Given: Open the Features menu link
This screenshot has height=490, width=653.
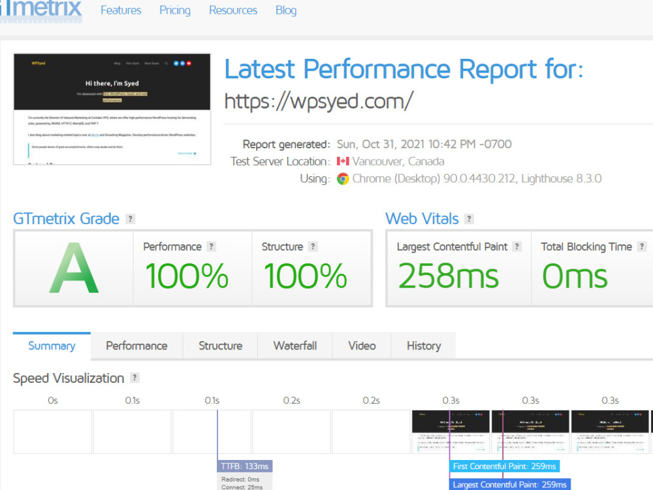Looking at the screenshot, I should pos(121,10).
